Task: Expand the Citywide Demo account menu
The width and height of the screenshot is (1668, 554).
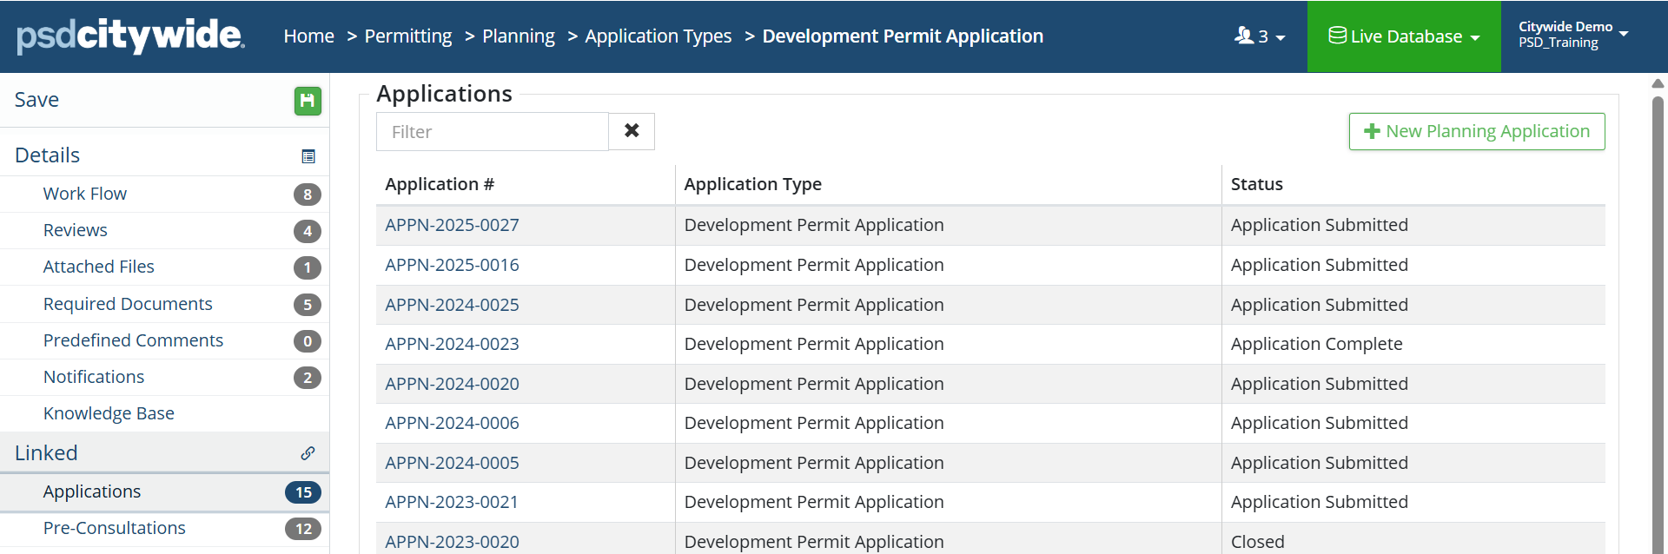Action: 1572,35
